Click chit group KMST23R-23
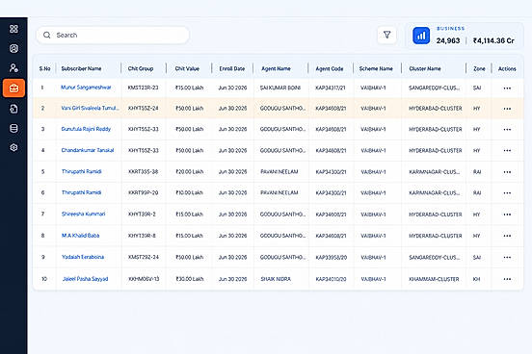The width and height of the screenshot is (532, 354). [x=144, y=88]
